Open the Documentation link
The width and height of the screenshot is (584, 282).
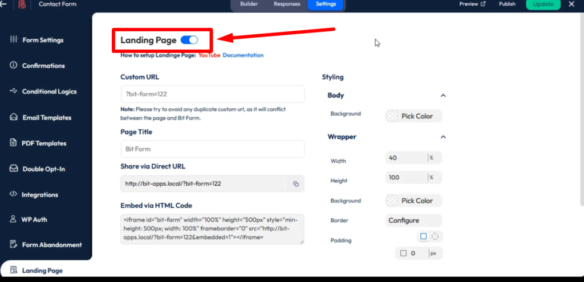point(243,55)
